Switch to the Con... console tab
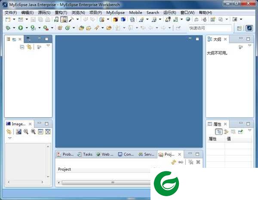 (126, 155)
